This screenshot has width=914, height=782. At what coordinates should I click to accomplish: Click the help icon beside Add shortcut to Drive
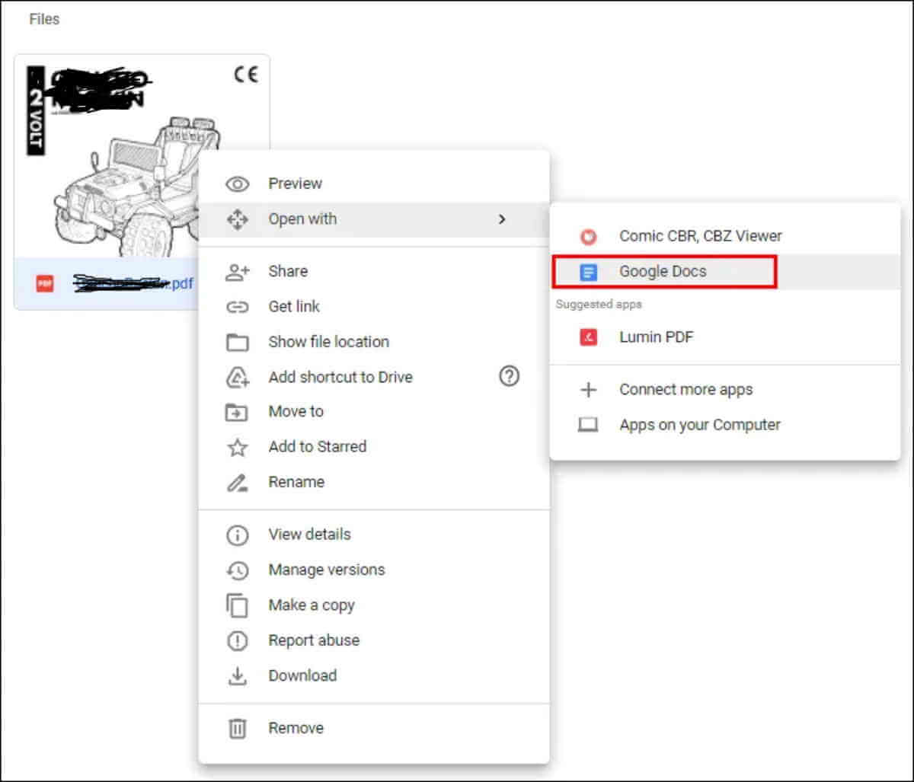pos(509,376)
